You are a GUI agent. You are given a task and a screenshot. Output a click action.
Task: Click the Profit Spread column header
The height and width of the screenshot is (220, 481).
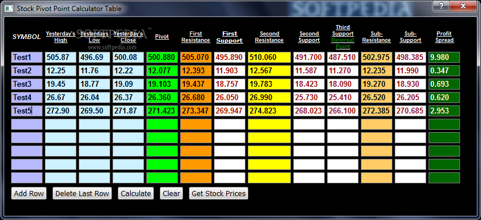pos(444,37)
